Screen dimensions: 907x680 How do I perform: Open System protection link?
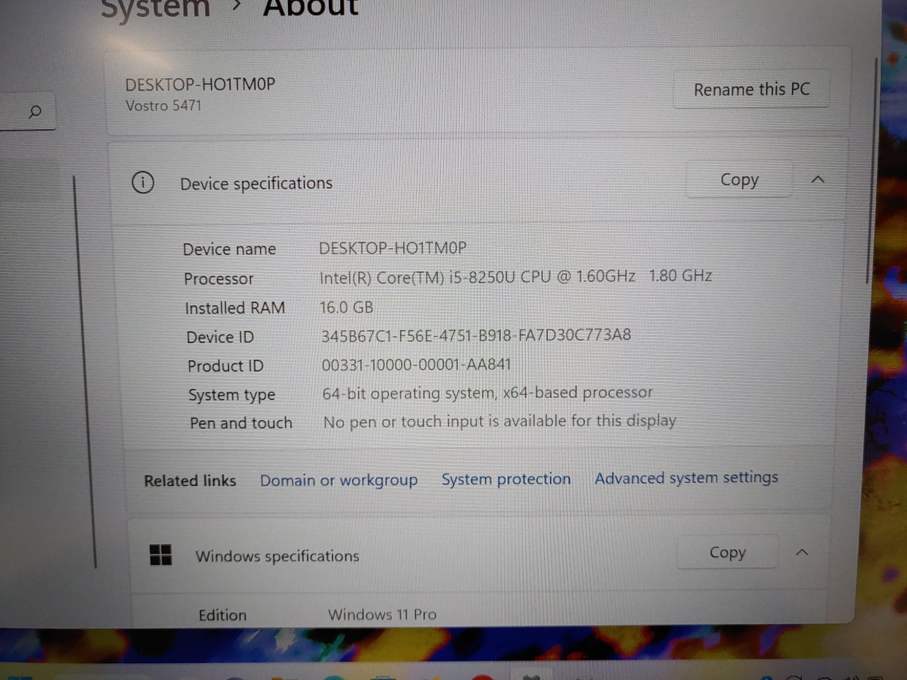click(506, 479)
